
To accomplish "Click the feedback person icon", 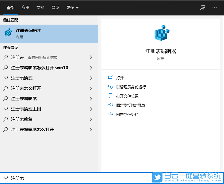I will pyautogui.click(x=203, y=8).
